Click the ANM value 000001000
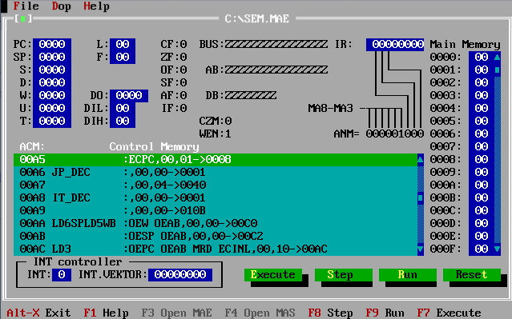Viewport: 512px width, 319px height. [x=395, y=134]
